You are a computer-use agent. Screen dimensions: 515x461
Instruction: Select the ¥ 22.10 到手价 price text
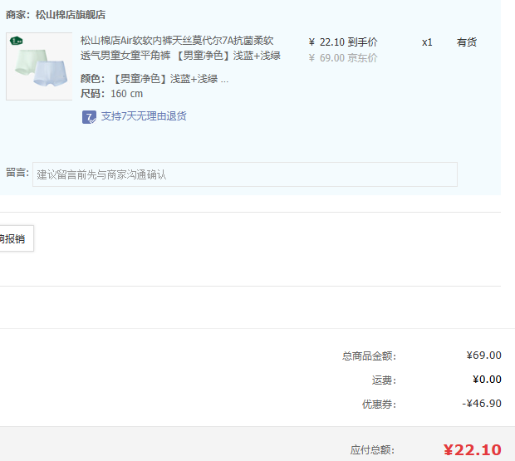[x=343, y=42]
